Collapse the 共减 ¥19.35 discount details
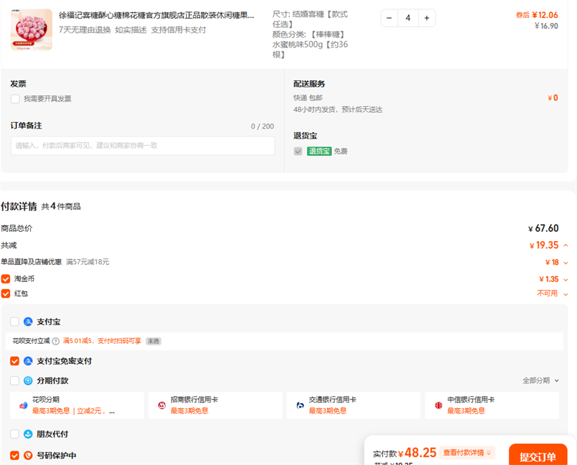 565,245
